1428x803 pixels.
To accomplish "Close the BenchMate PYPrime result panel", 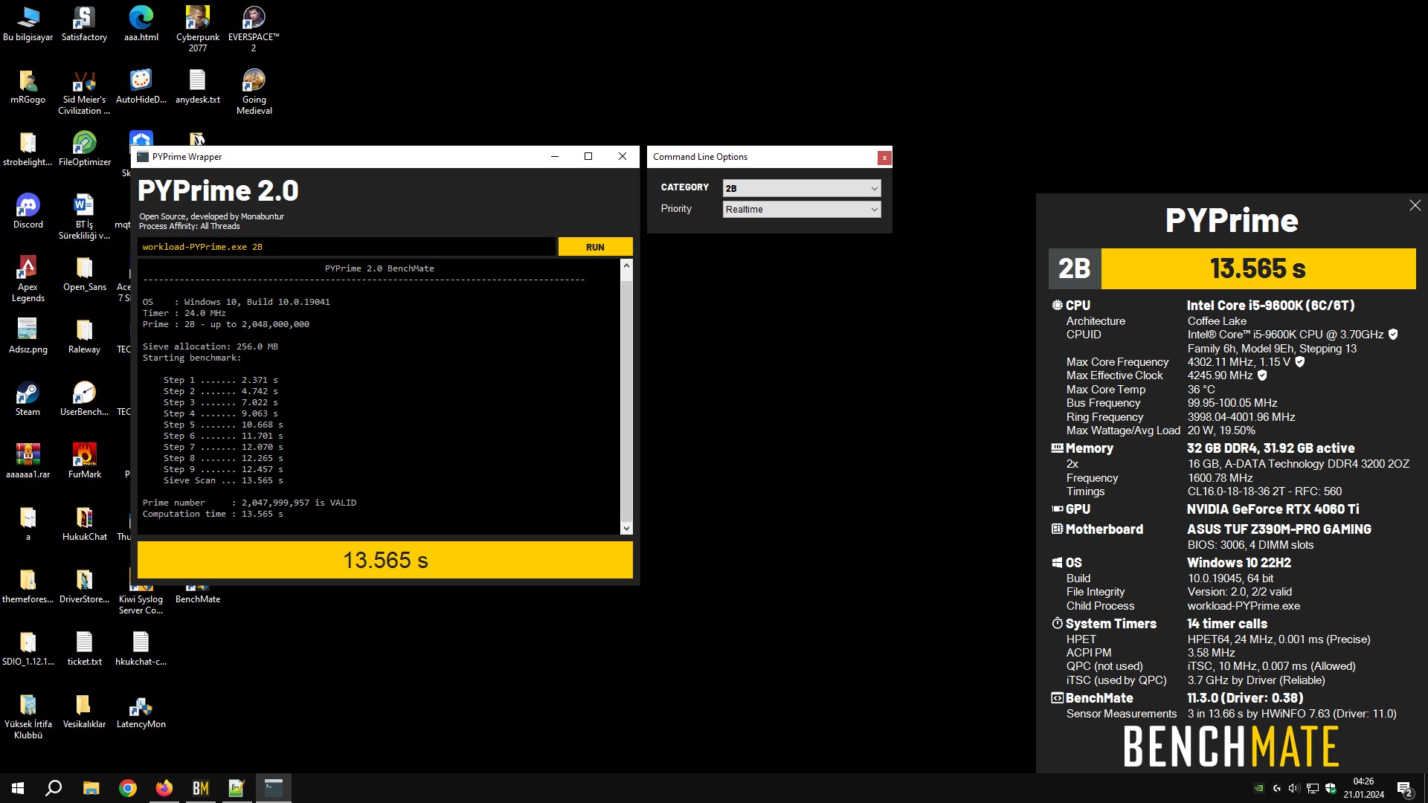I will click(1415, 205).
